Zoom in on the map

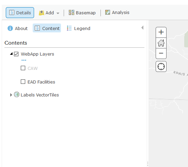161,32
